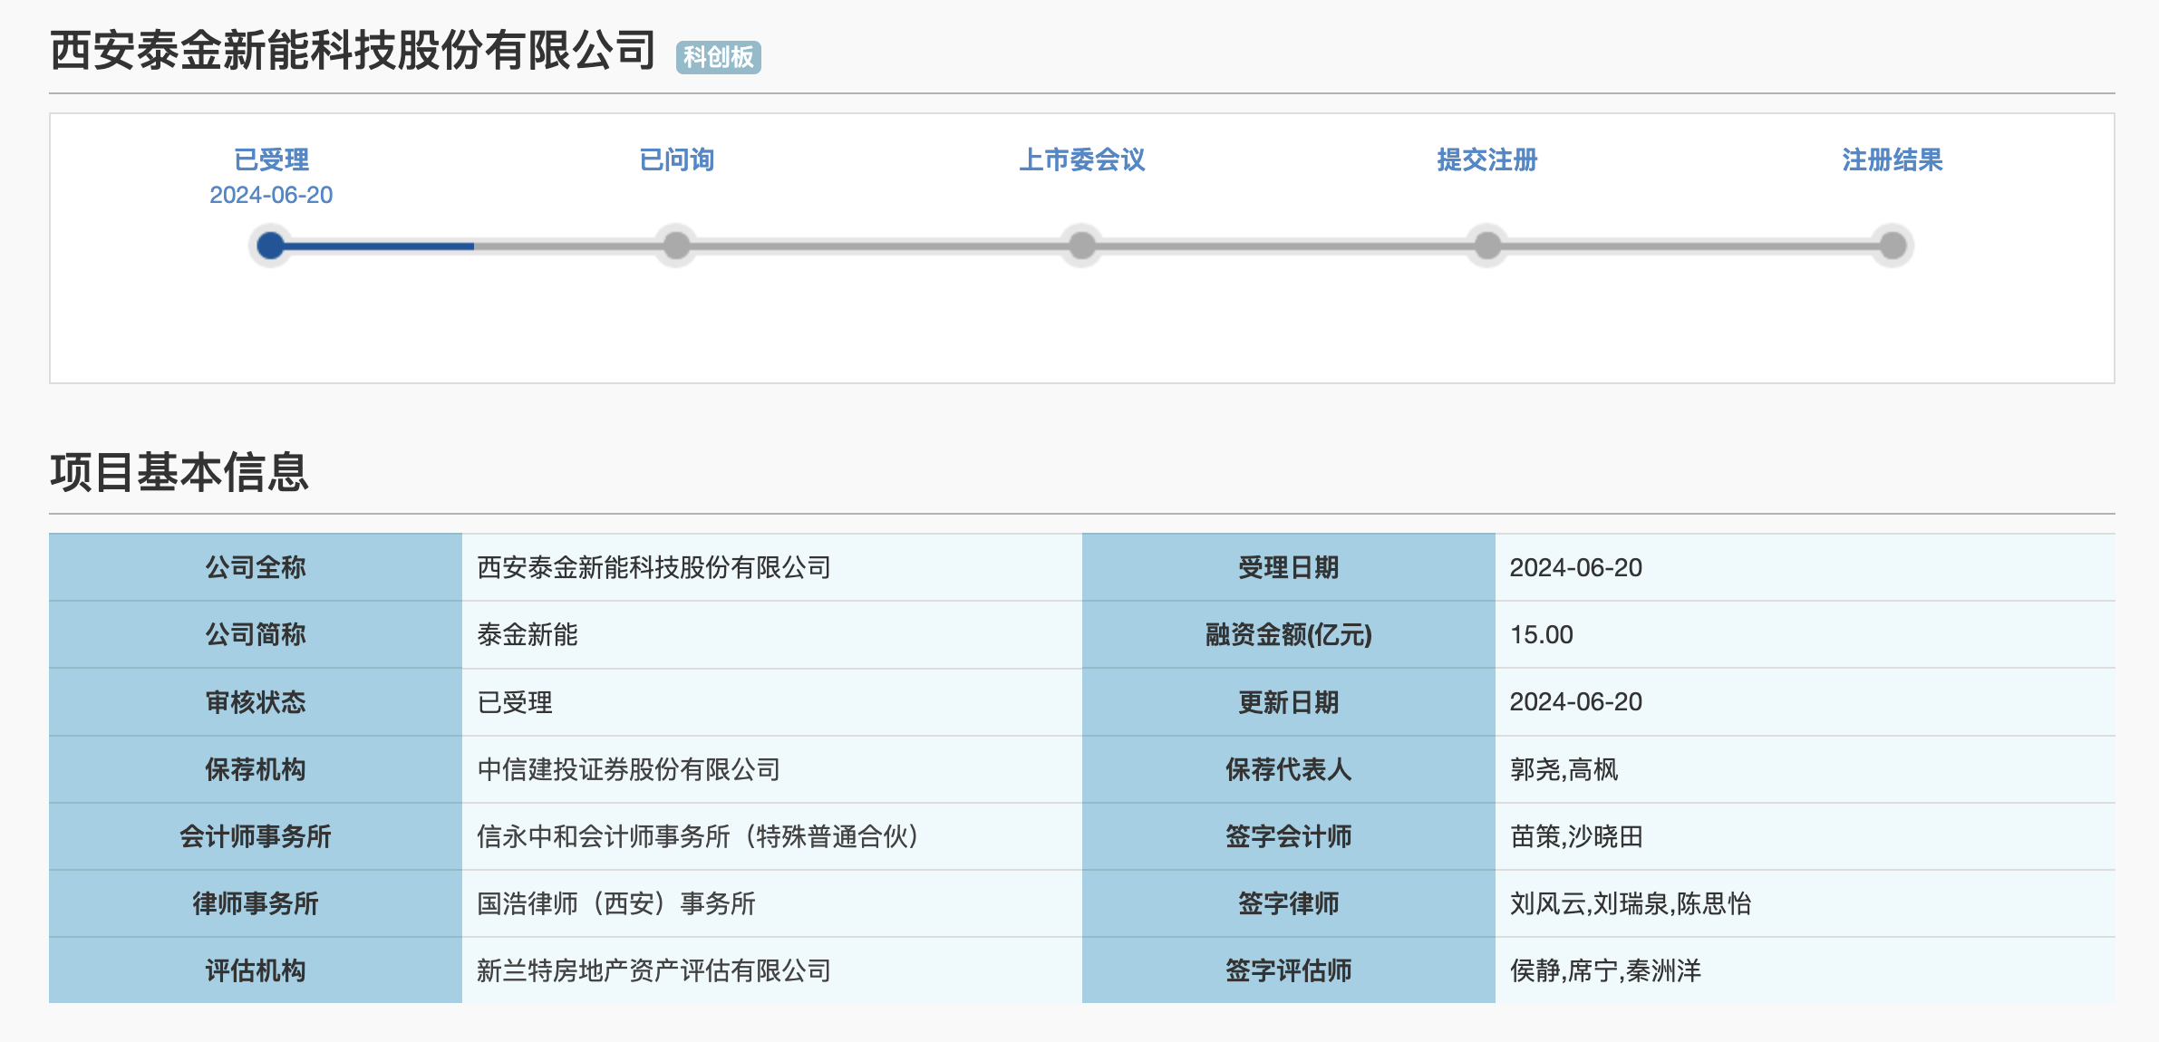Click the 签字评估师 header cell
The height and width of the screenshot is (1042, 2159).
pos(1288,970)
